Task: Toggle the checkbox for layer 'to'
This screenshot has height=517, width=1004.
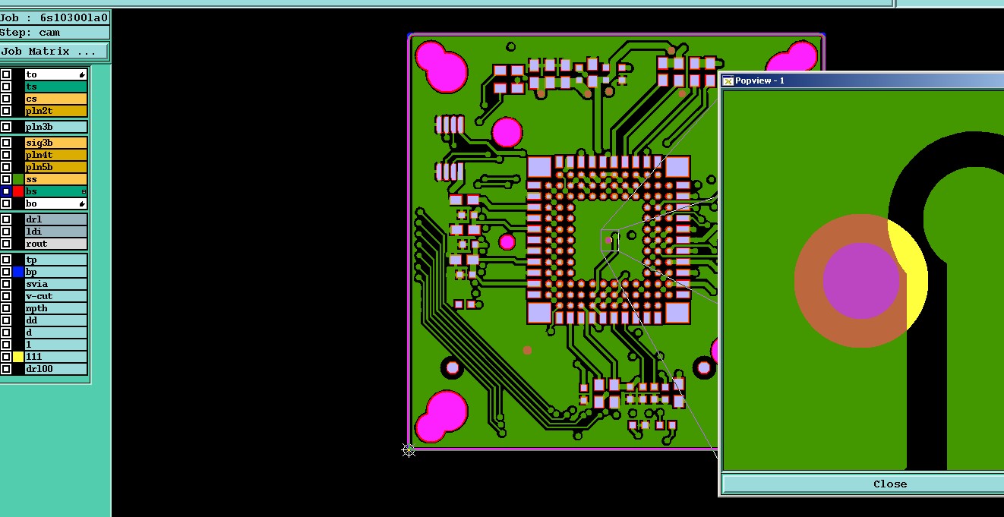Action: click(x=6, y=74)
